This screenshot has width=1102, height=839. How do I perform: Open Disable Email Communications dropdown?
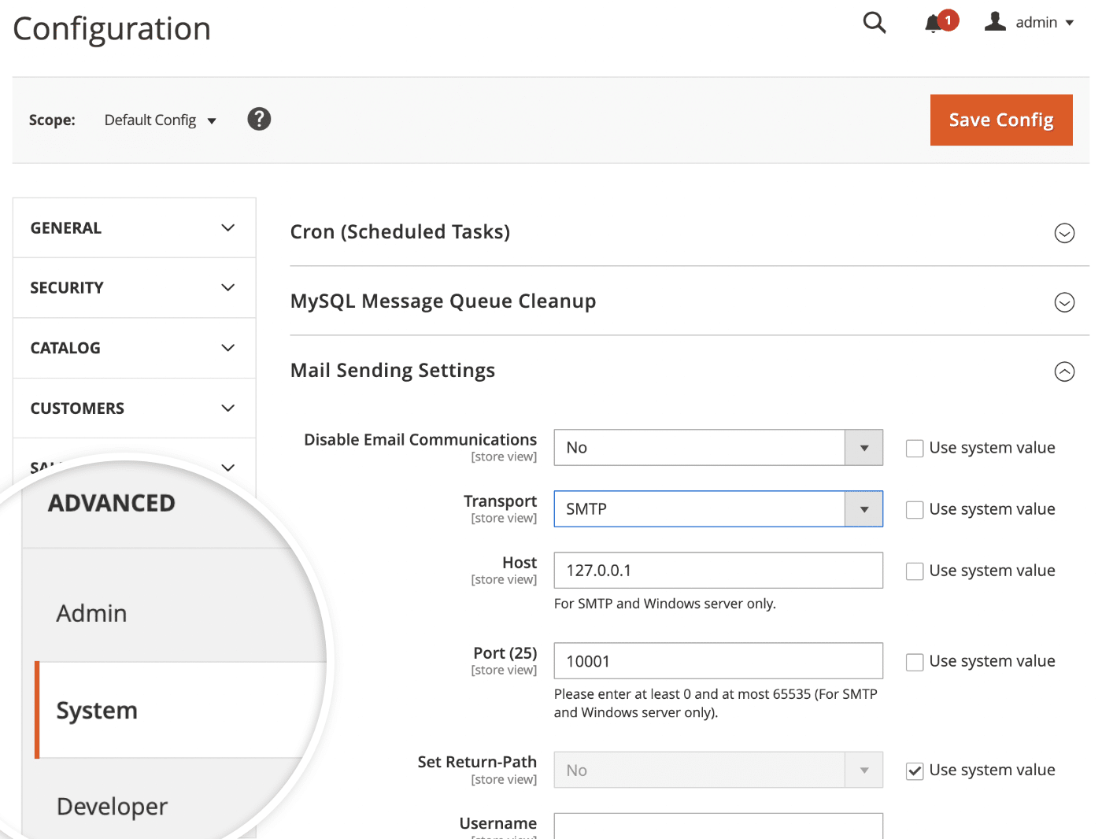pyautogui.click(x=718, y=447)
